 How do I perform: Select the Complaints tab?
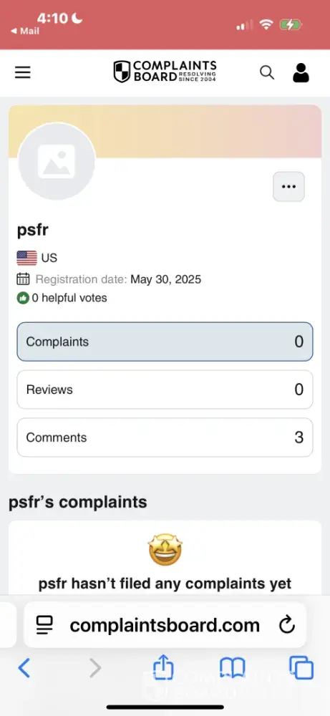point(165,342)
